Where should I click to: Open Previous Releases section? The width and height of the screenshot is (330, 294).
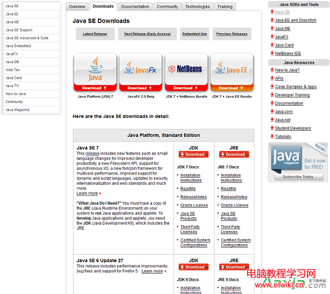tap(232, 34)
